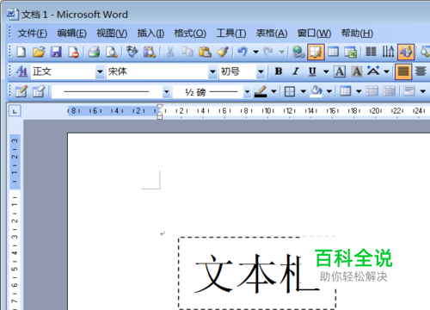This screenshot has height=310, width=430.
Task: Click the Word document icon in title bar
Action: 13,14
